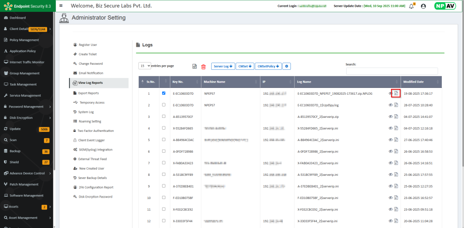Screen dimensions: 464x228
Task: Uncheck the checkbox for row 1
Action: [164, 93]
